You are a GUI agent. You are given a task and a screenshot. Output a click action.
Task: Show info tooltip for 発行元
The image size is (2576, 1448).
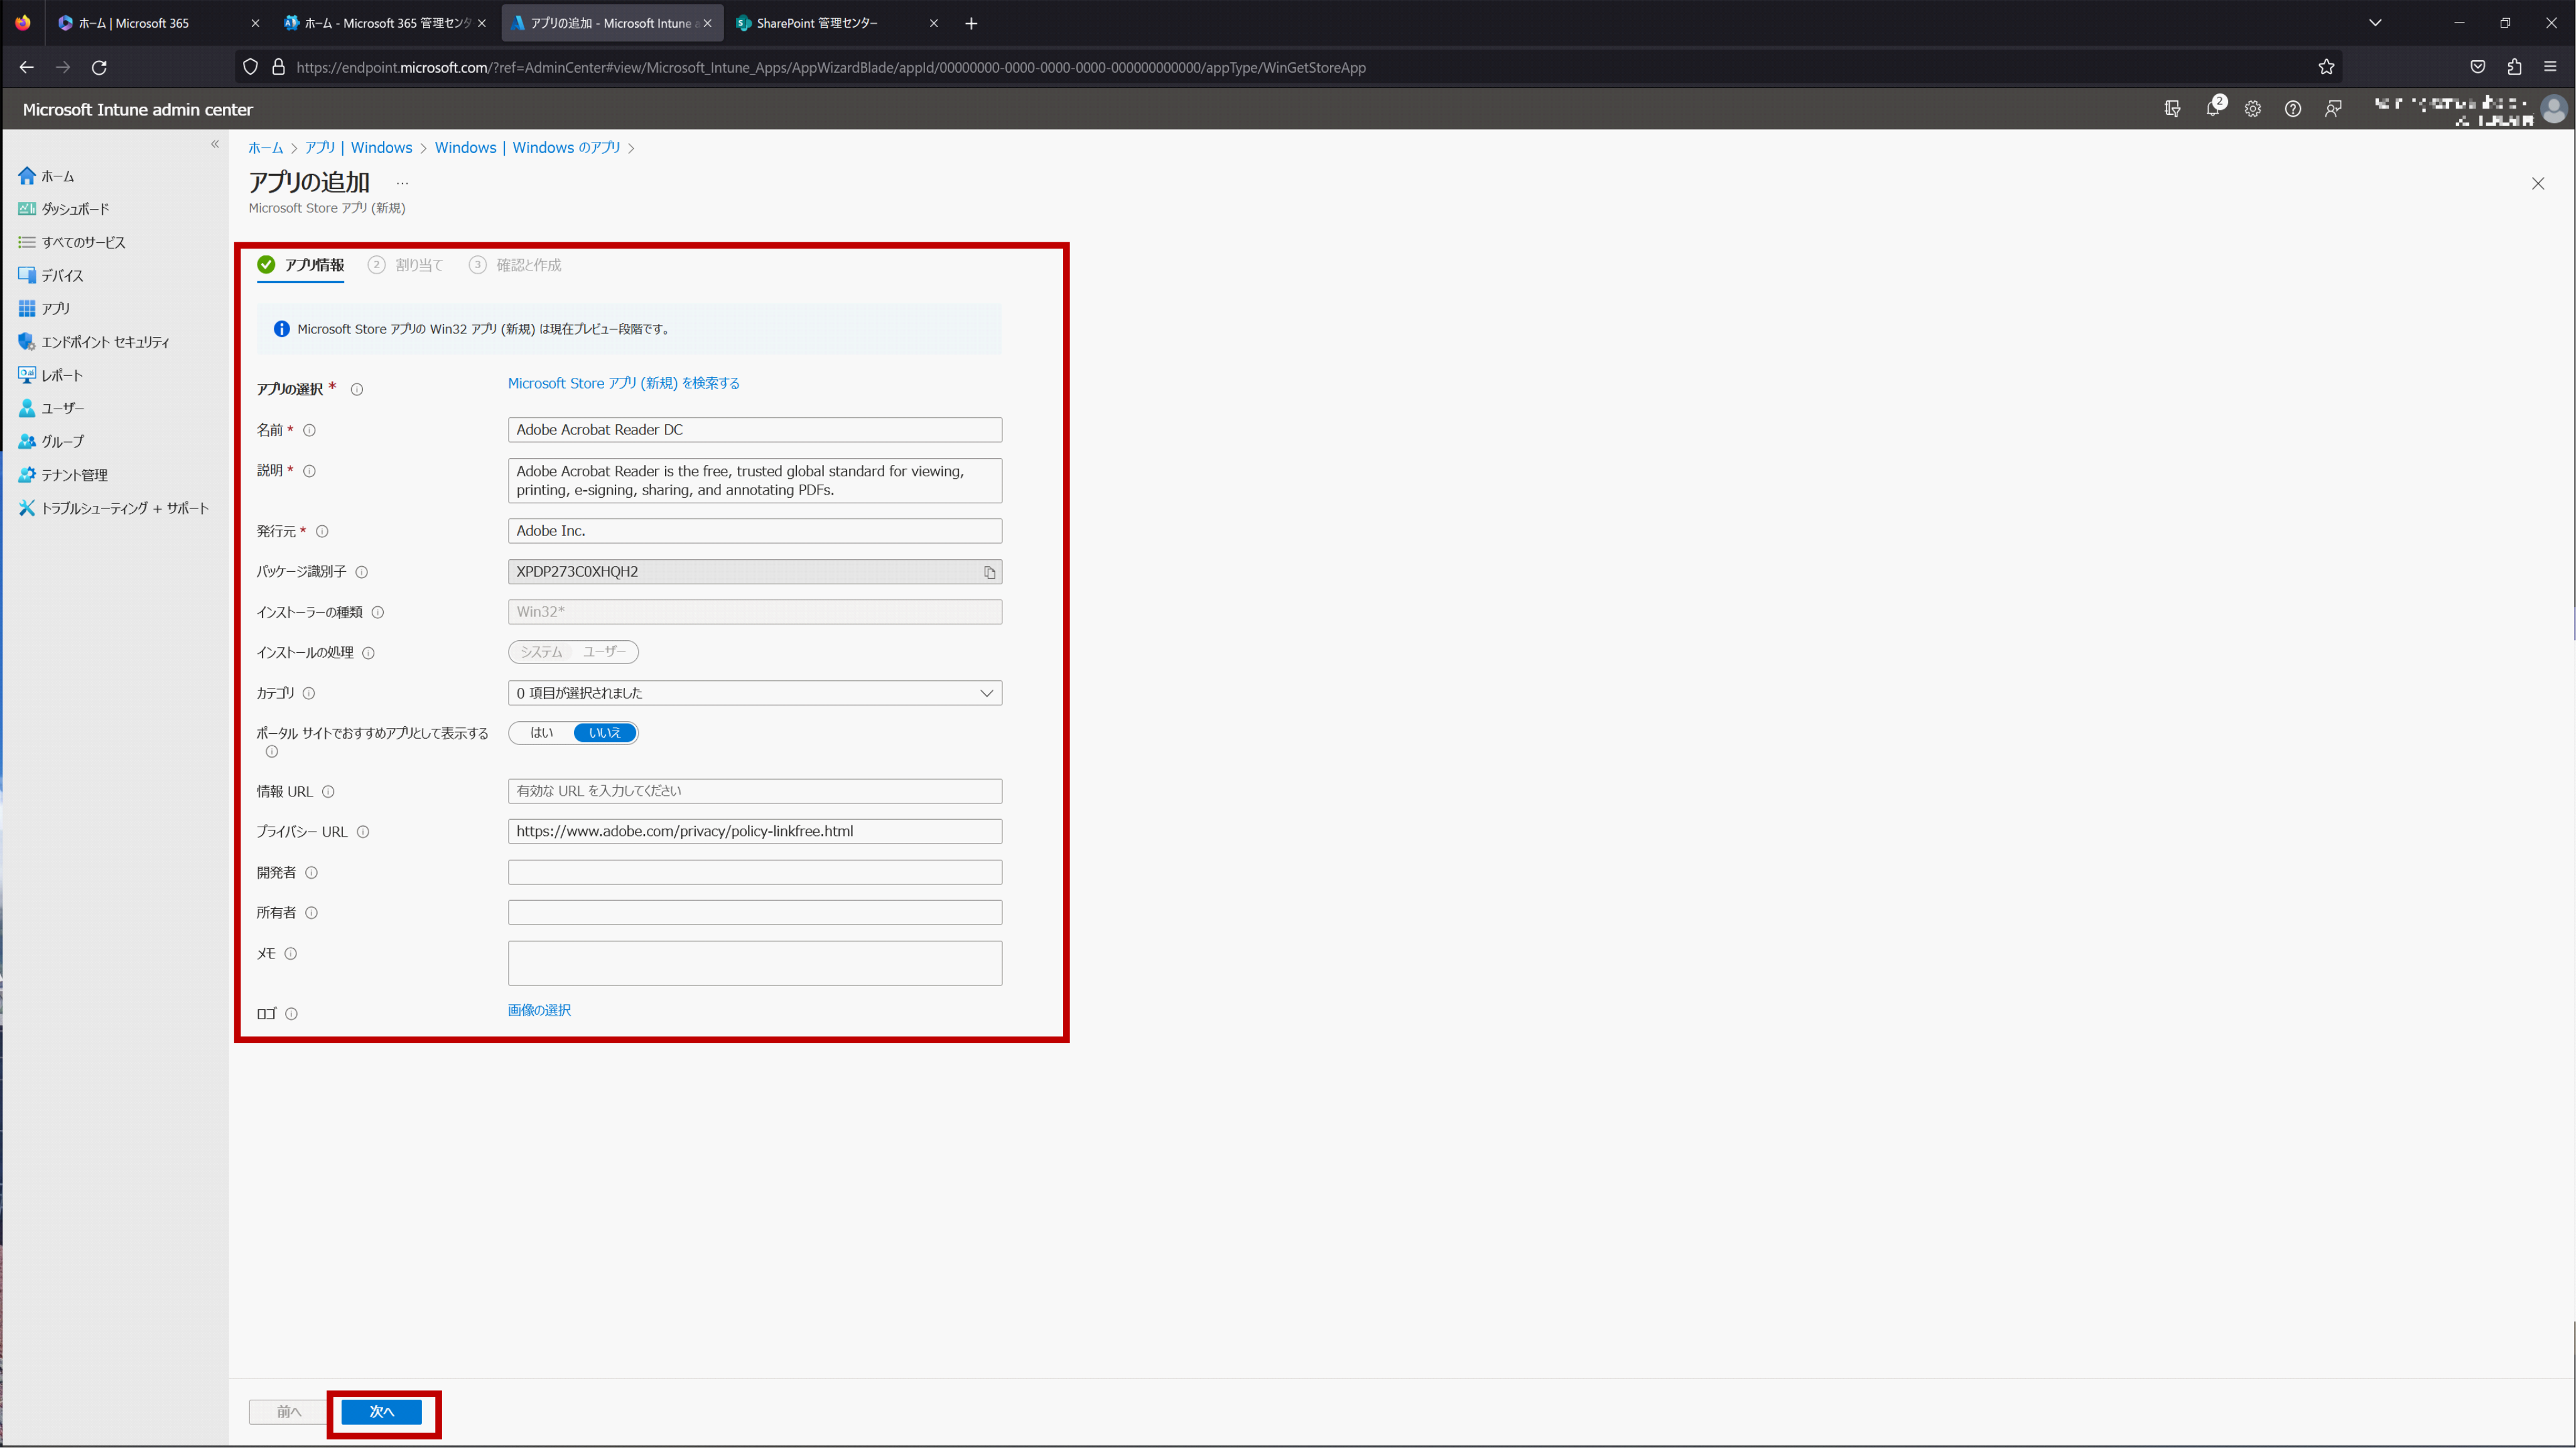point(322,532)
